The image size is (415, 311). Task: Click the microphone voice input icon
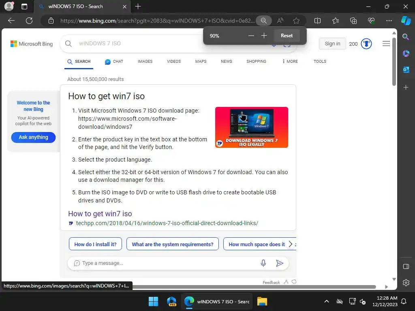click(263, 263)
